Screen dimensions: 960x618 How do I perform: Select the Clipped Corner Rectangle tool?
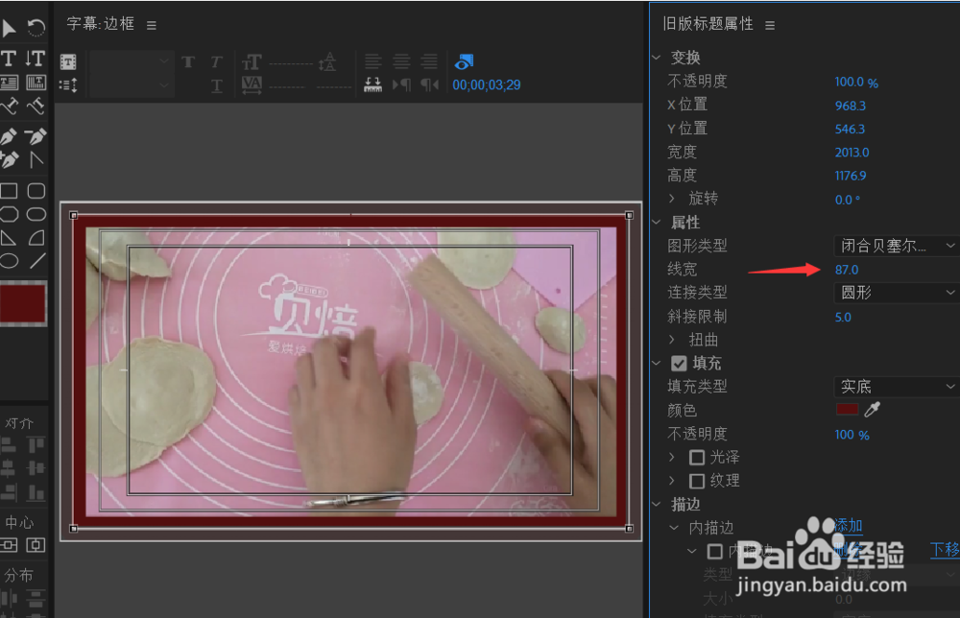[x=9, y=214]
